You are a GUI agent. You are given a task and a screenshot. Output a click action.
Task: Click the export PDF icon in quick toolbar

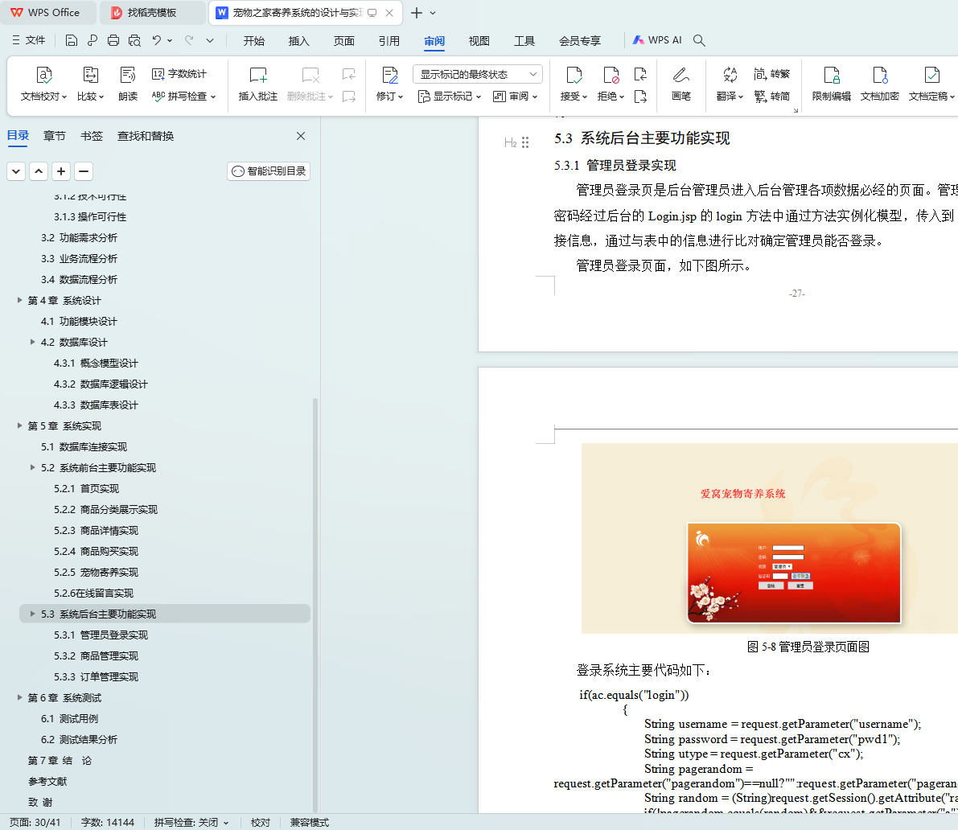coord(93,40)
